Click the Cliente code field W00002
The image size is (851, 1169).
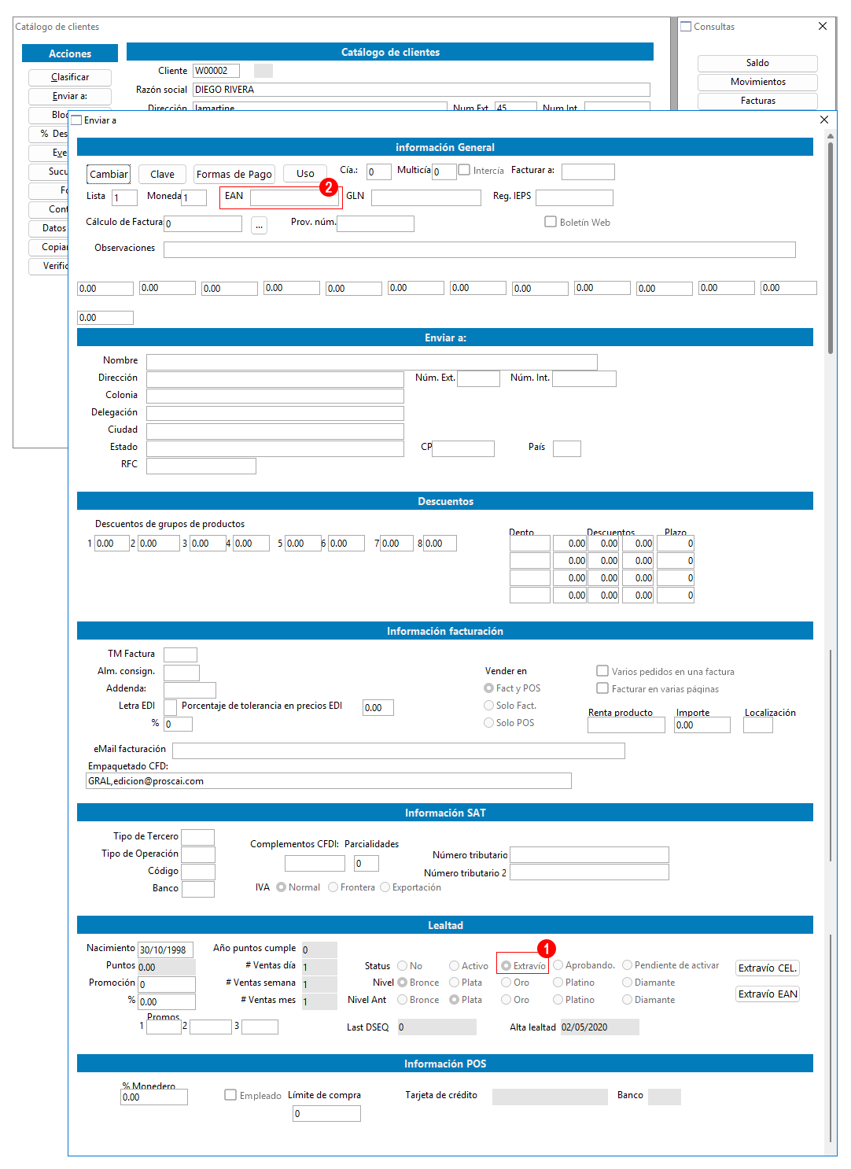(x=216, y=71)
